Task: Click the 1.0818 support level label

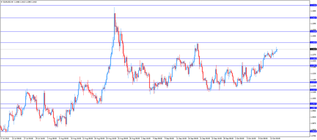Action: click(313, 131)
